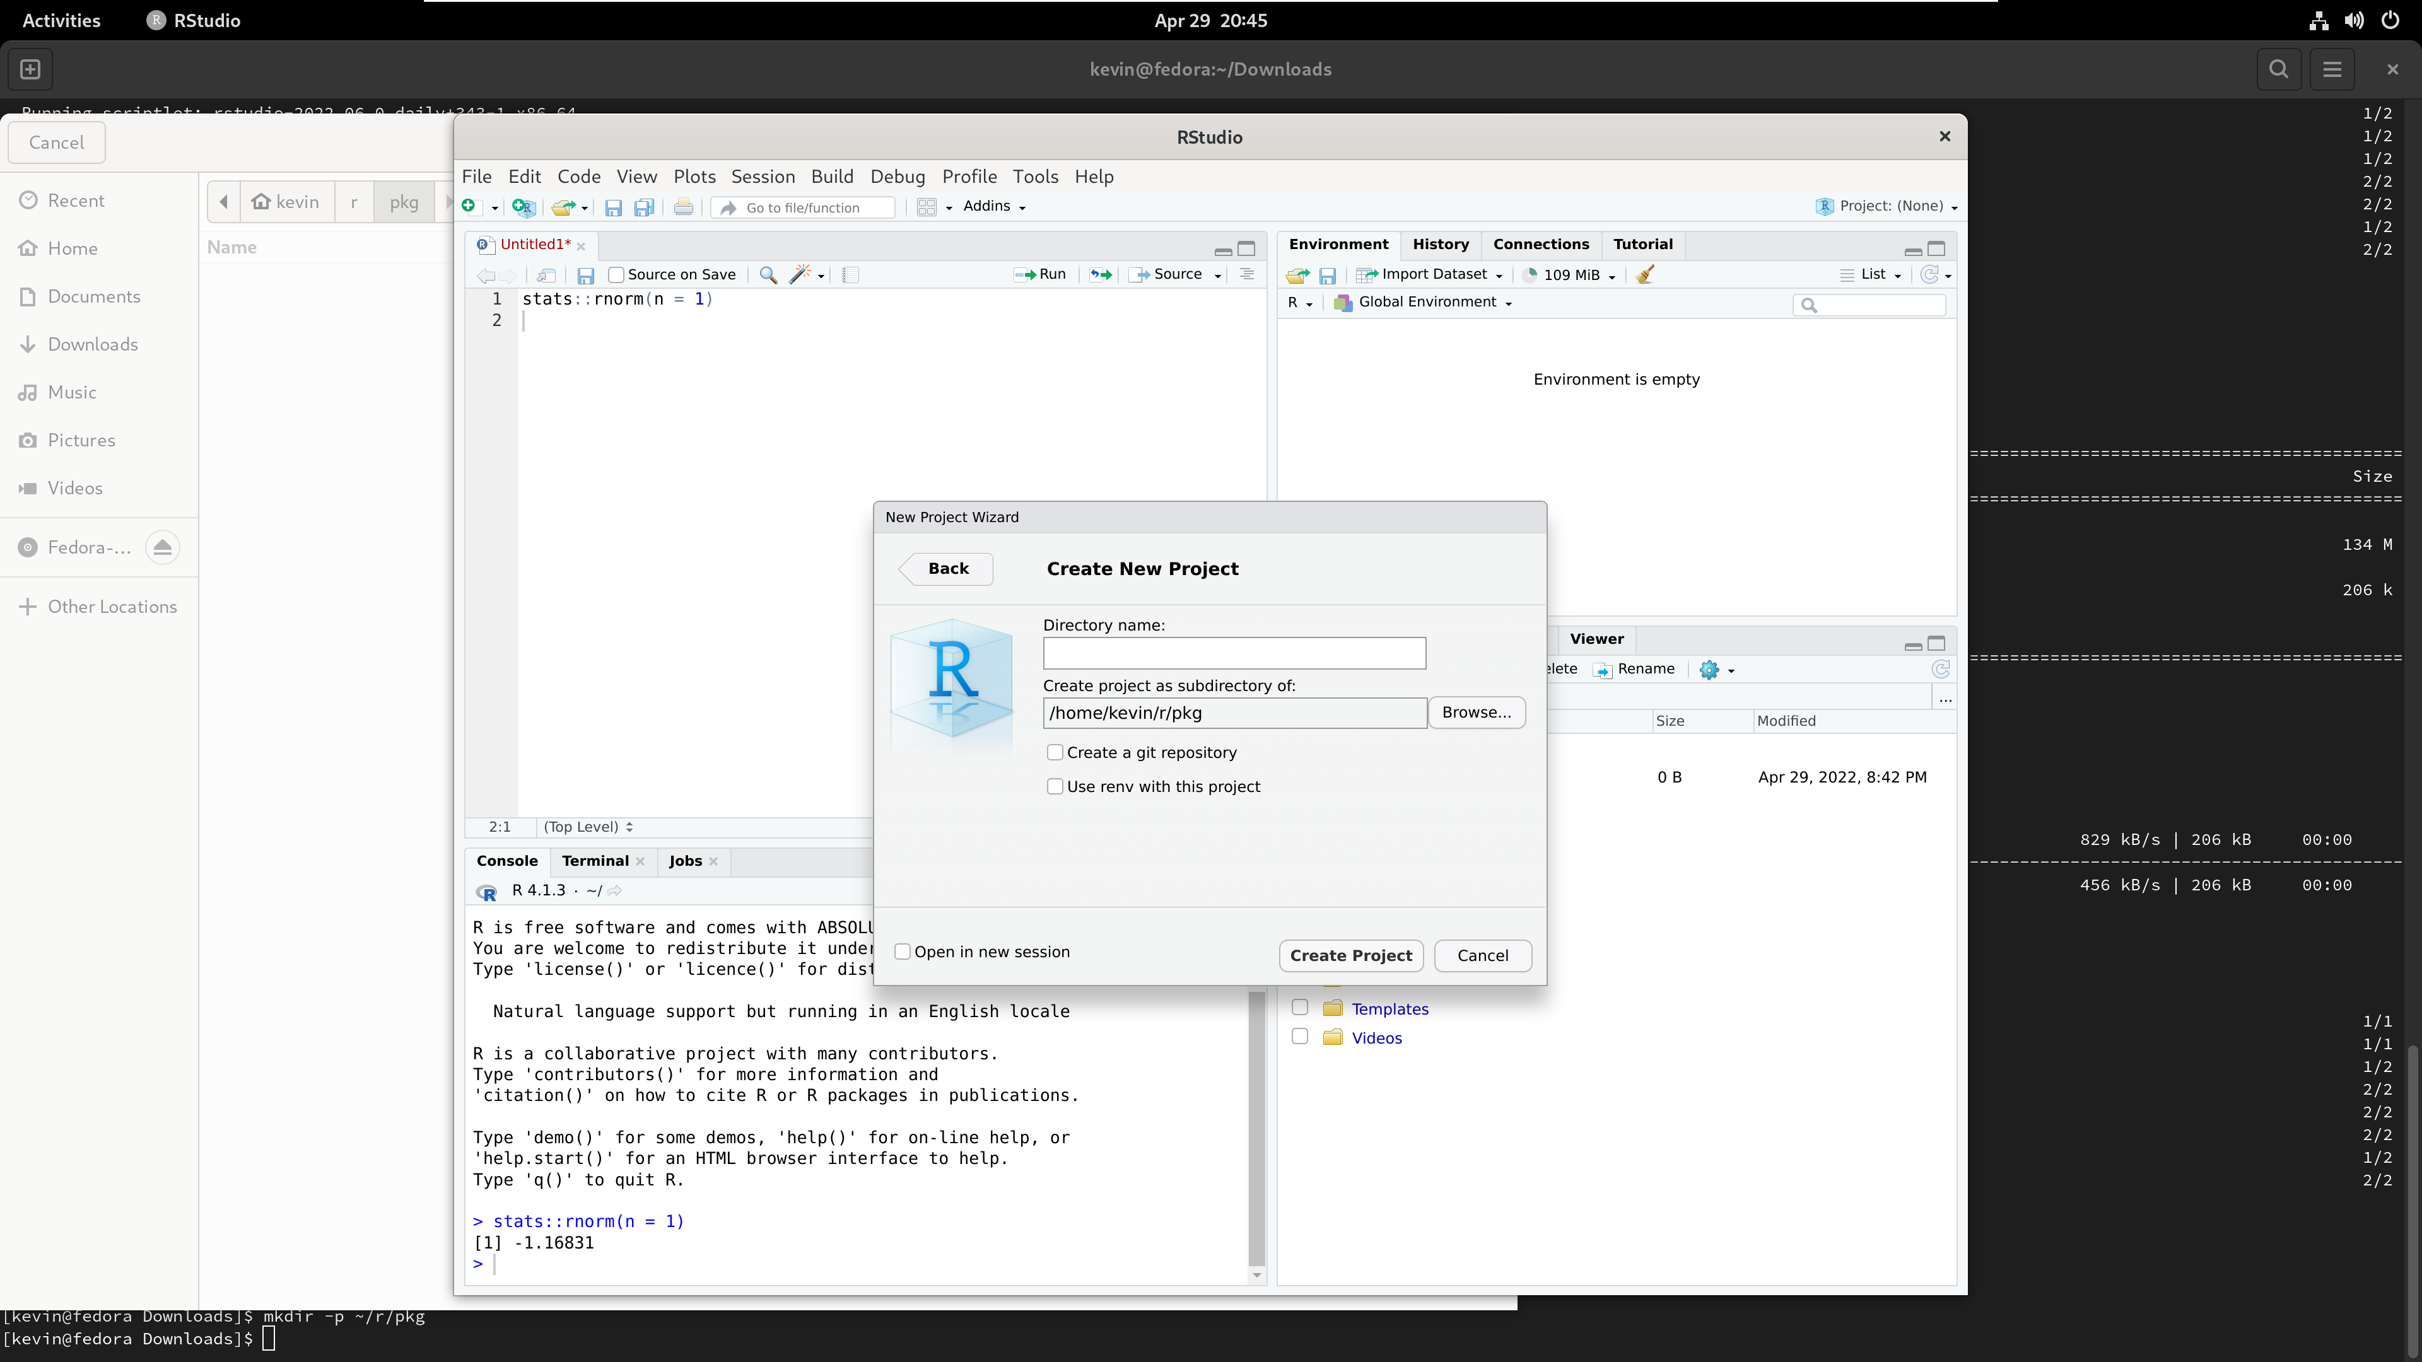
Task: Clear workspace objects with the broom icon
Action: click(x=1646, y=274)
